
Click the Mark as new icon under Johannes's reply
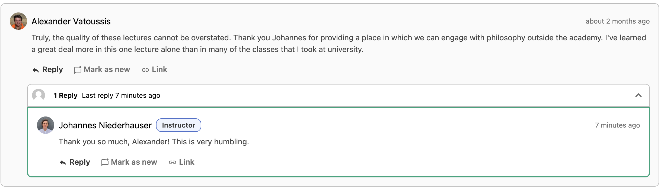point(105,162)
